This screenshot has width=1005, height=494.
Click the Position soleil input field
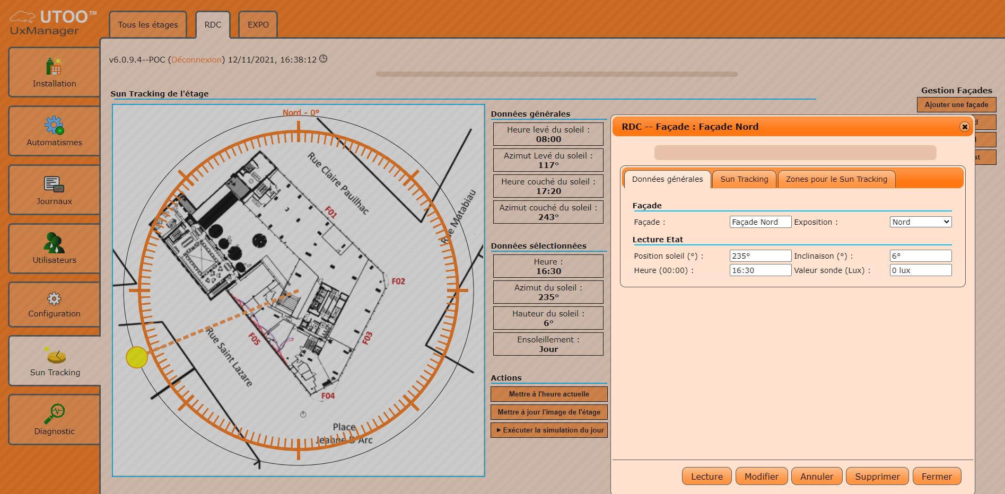[760, 256]
